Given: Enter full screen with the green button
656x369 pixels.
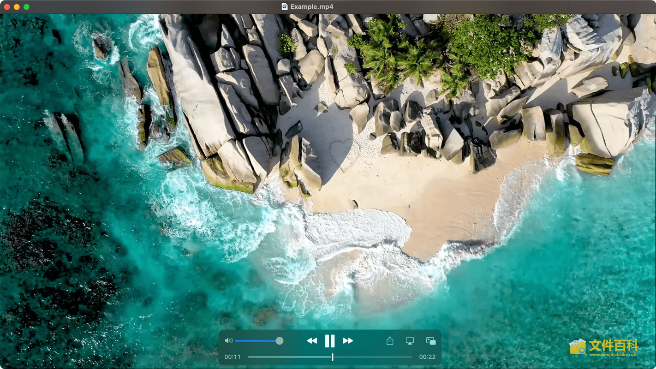Looking at the screenshot, I should (x=26, y=7).
